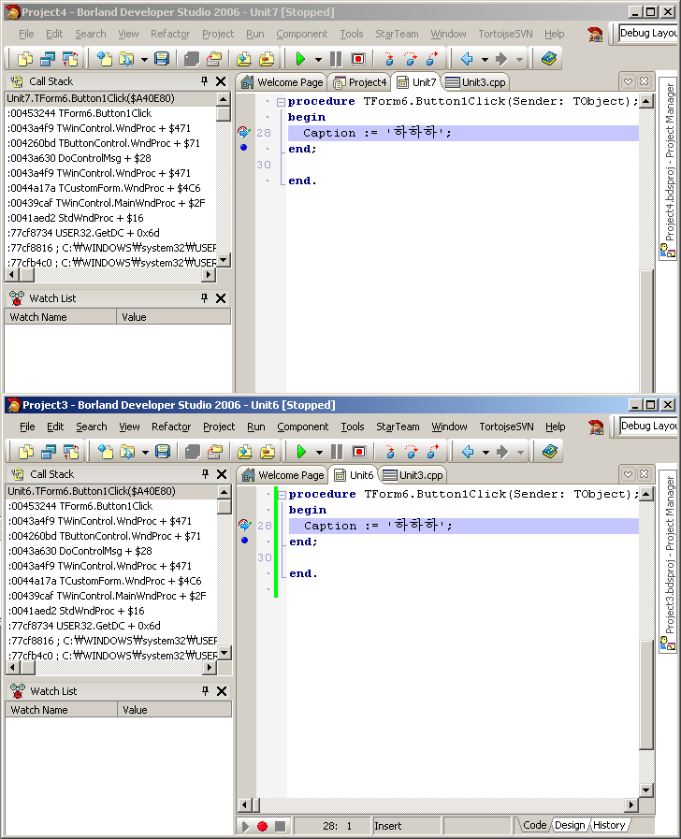Click Help book icon in Project4 toolbar
The height and width of the screenshot is (839, 681).
(x=548, y=59)
